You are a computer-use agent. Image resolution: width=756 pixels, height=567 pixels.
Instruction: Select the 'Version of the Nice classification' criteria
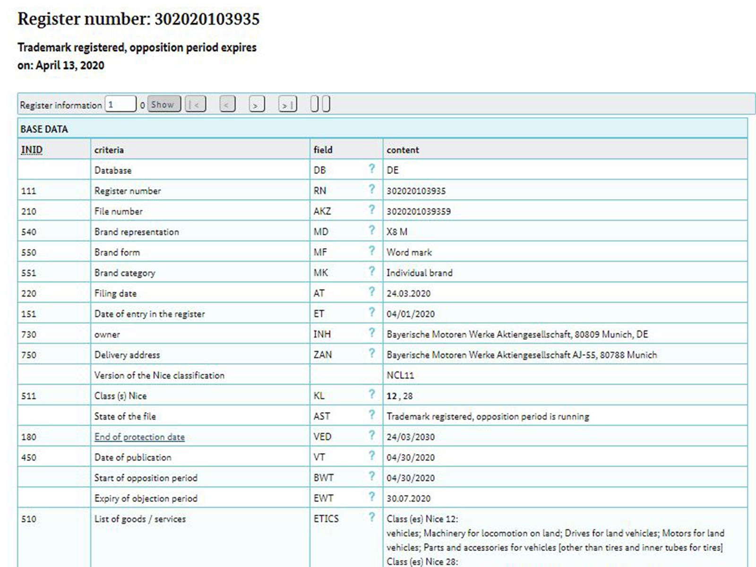coord(159,376)
